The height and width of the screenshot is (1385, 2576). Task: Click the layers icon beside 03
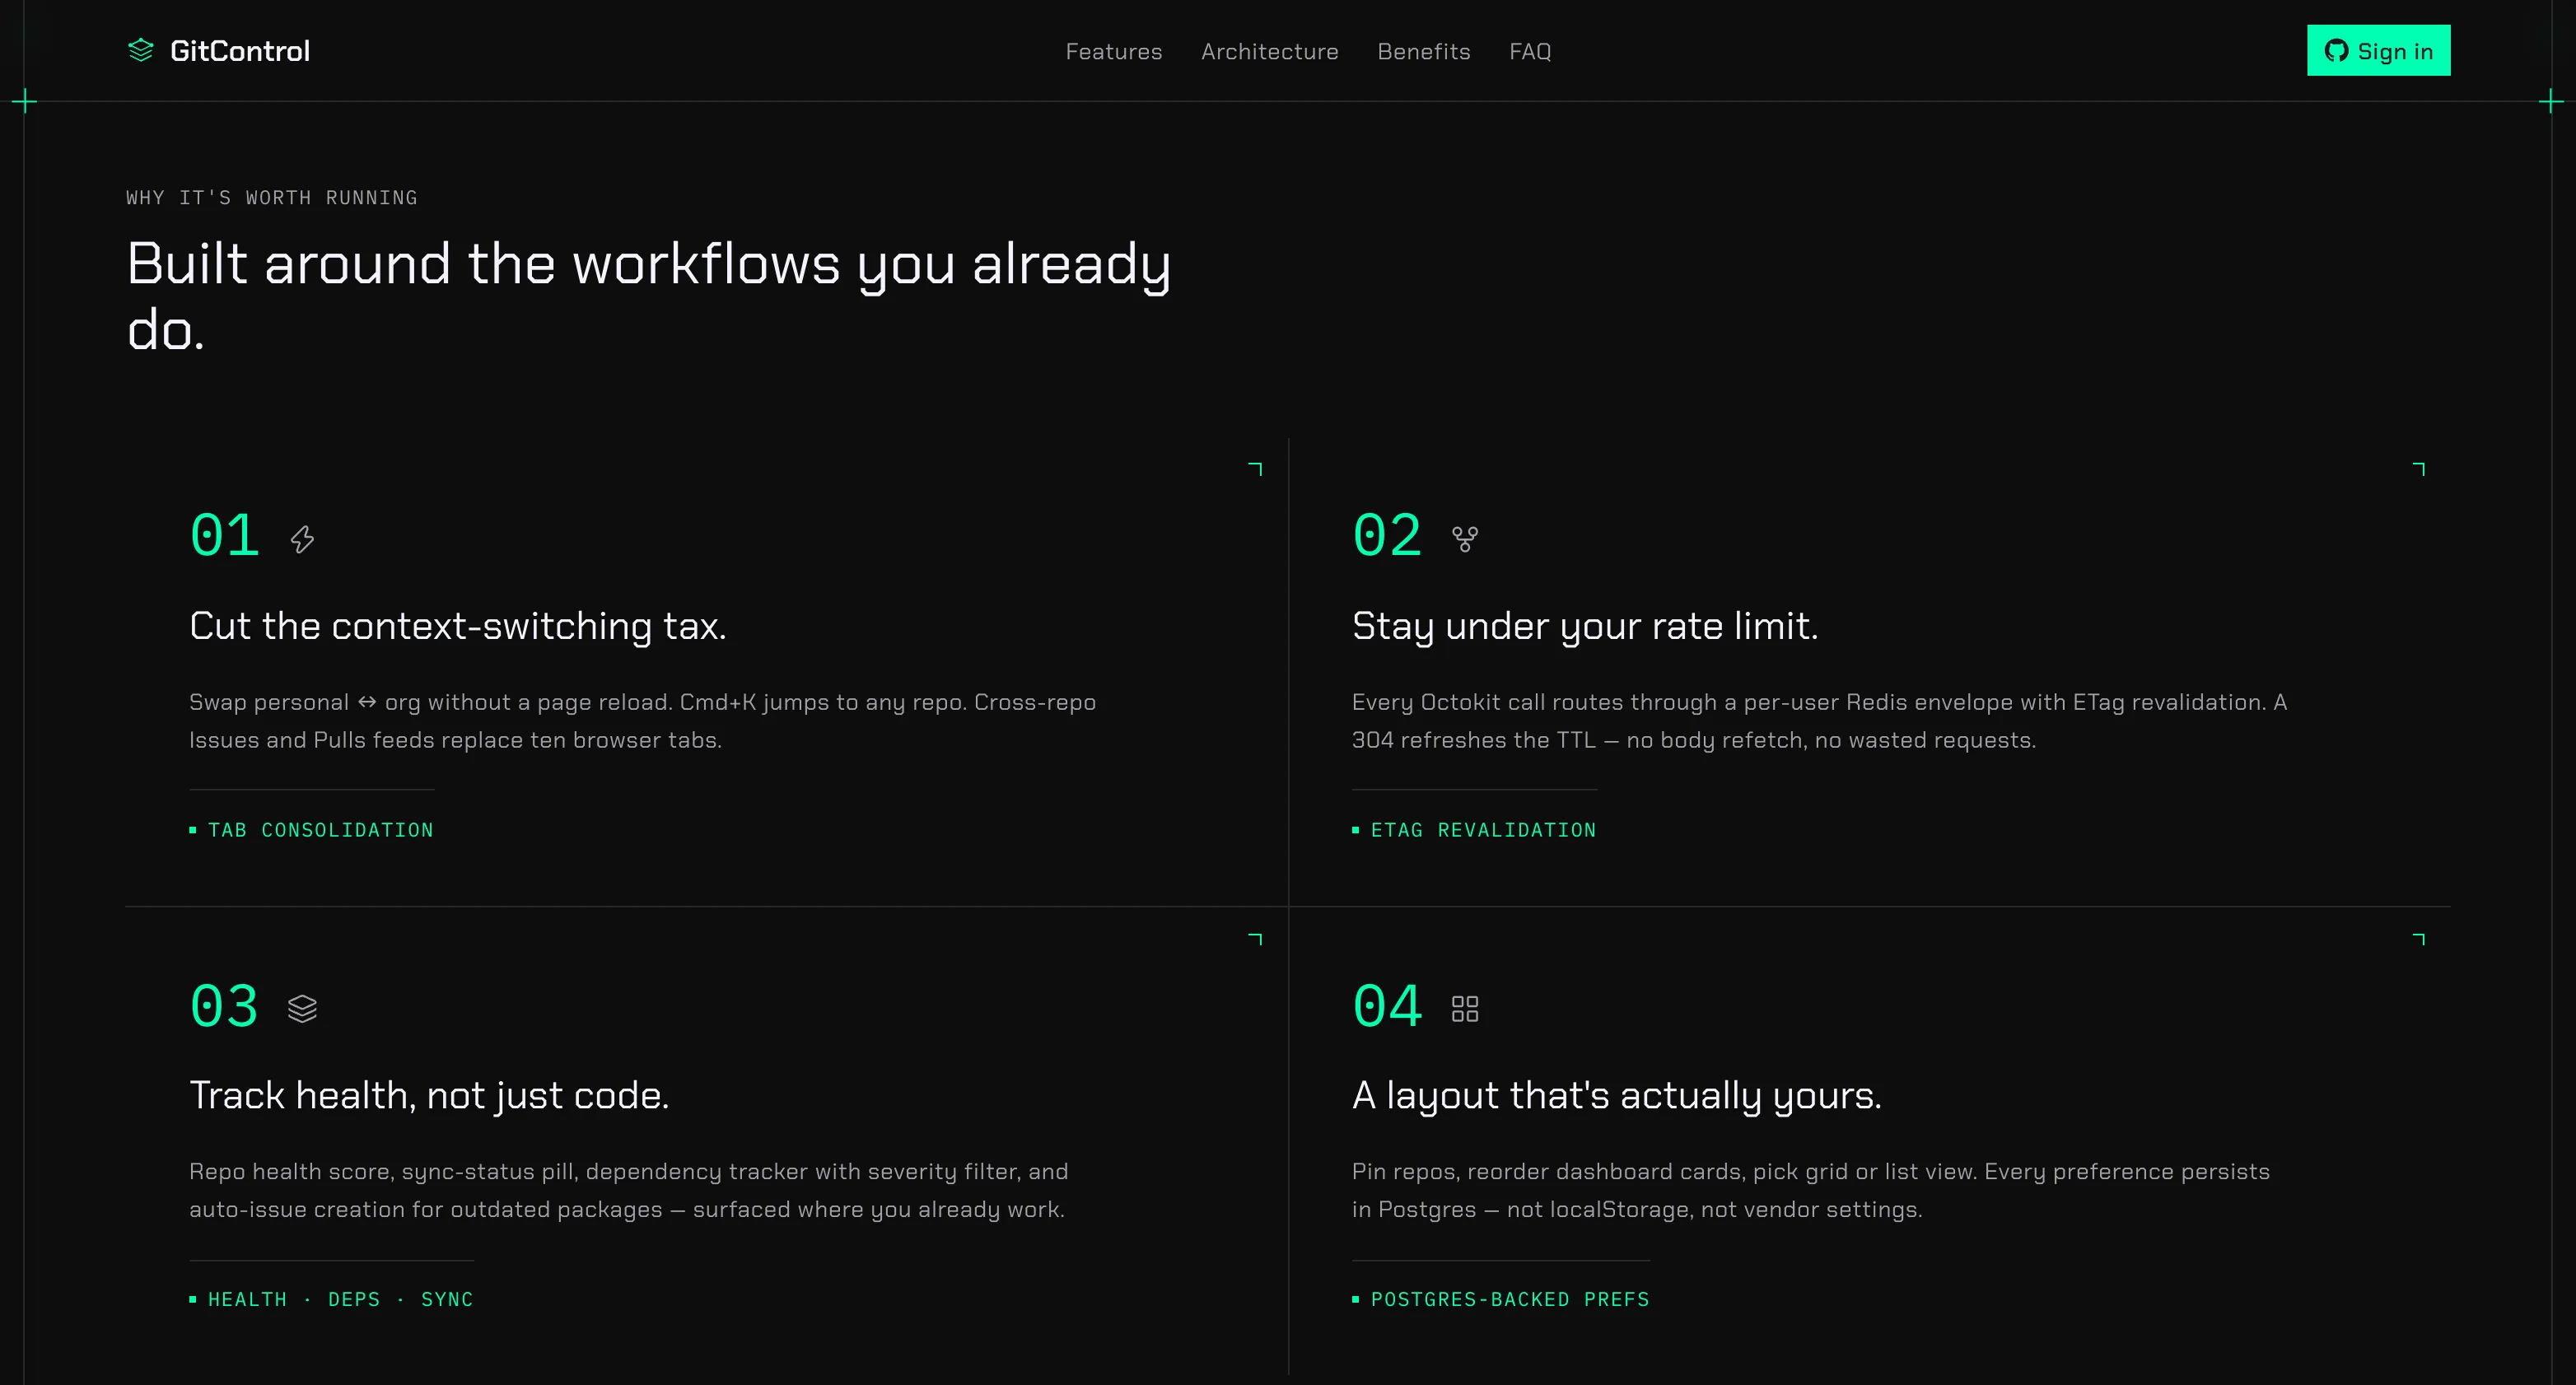point(302,1009)
